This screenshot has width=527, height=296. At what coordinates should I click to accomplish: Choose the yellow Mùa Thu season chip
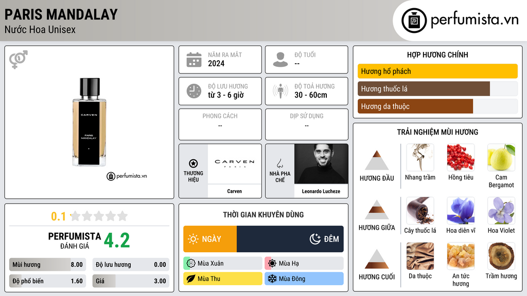[x=223, y=279]
